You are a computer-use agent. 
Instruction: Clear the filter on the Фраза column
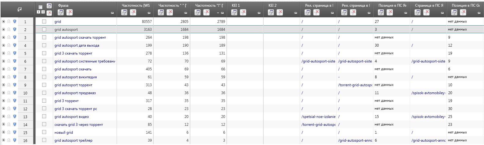[x=70, y=12]
